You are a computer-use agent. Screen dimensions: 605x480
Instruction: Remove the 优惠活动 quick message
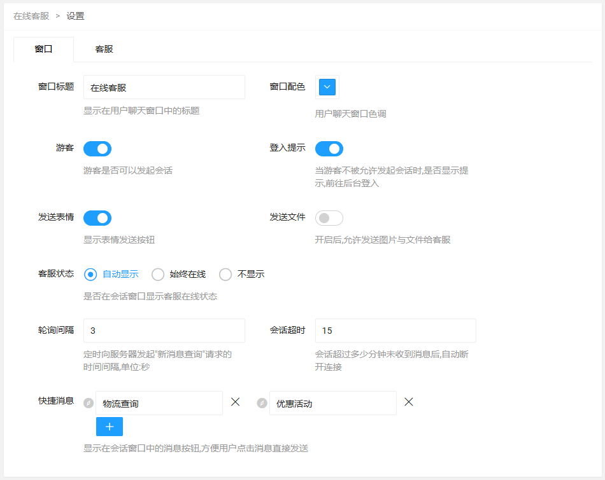409,402
